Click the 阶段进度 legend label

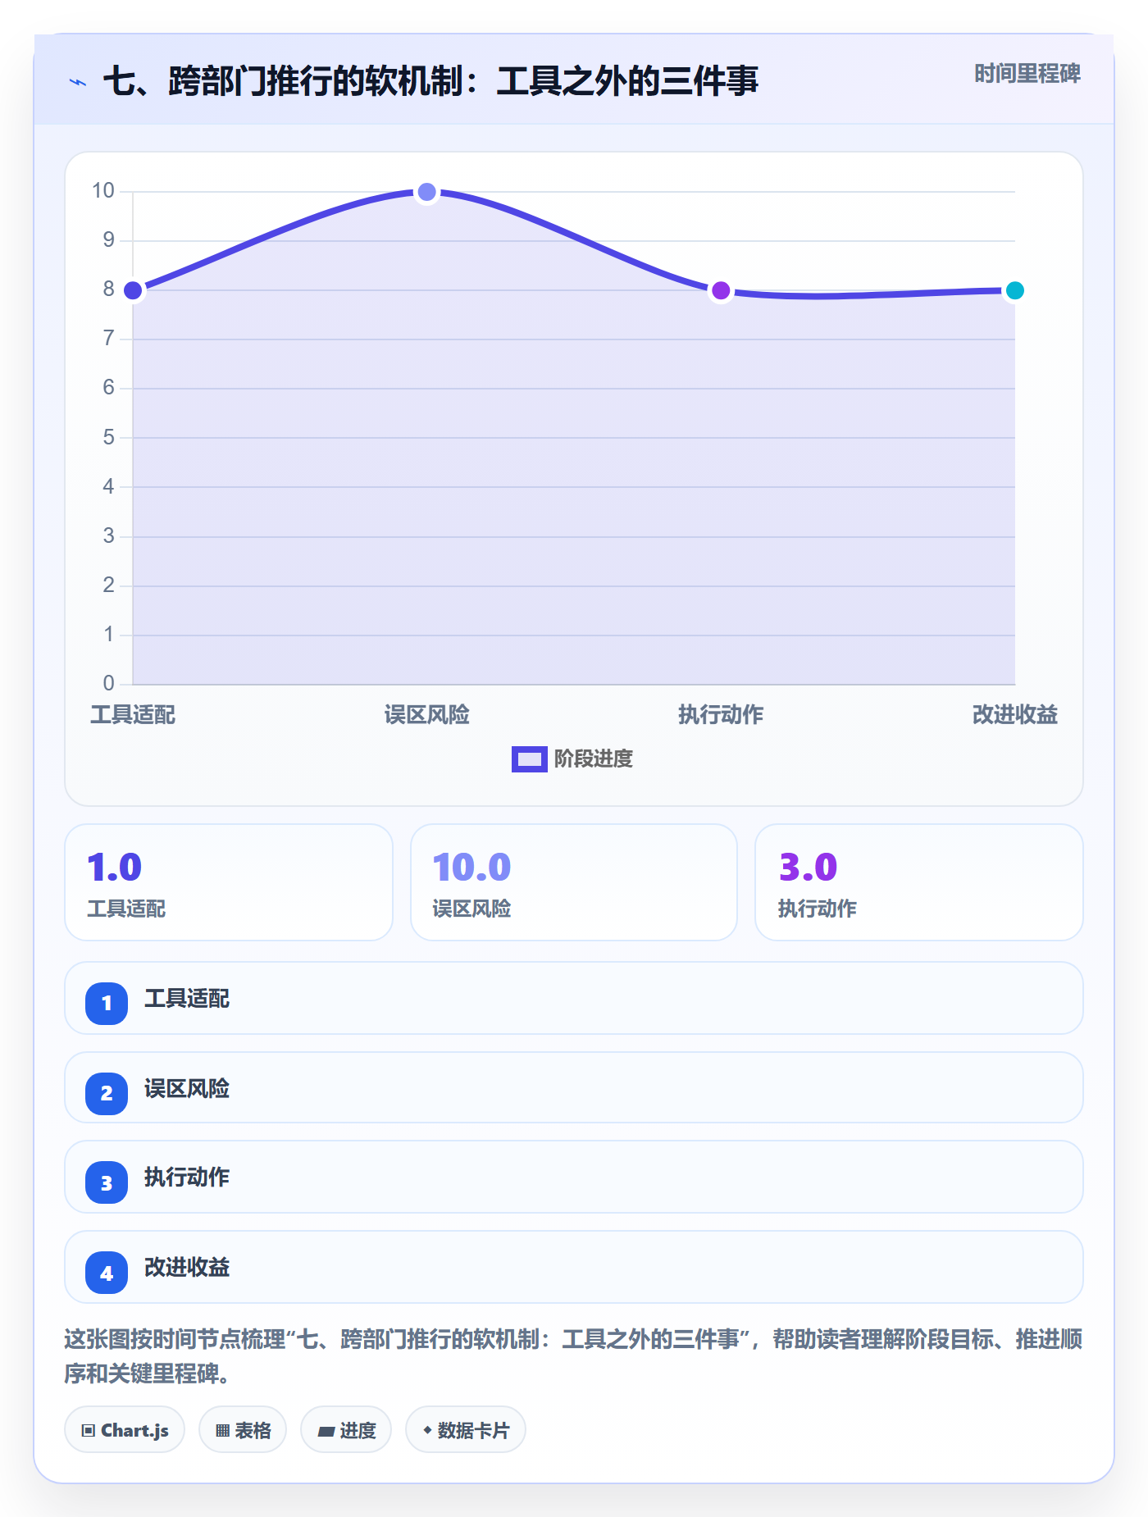[594, 759]
